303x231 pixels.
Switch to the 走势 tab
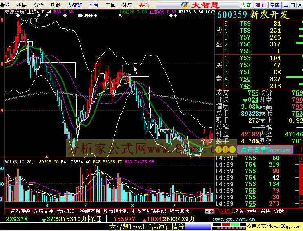pyautogui.click(x=252, y=211)
